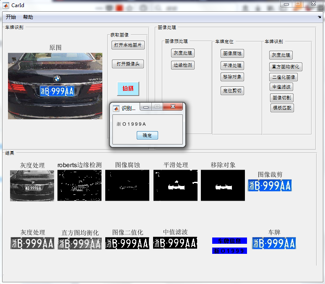Click the 图像二值化 plate image

coord(127,243)
